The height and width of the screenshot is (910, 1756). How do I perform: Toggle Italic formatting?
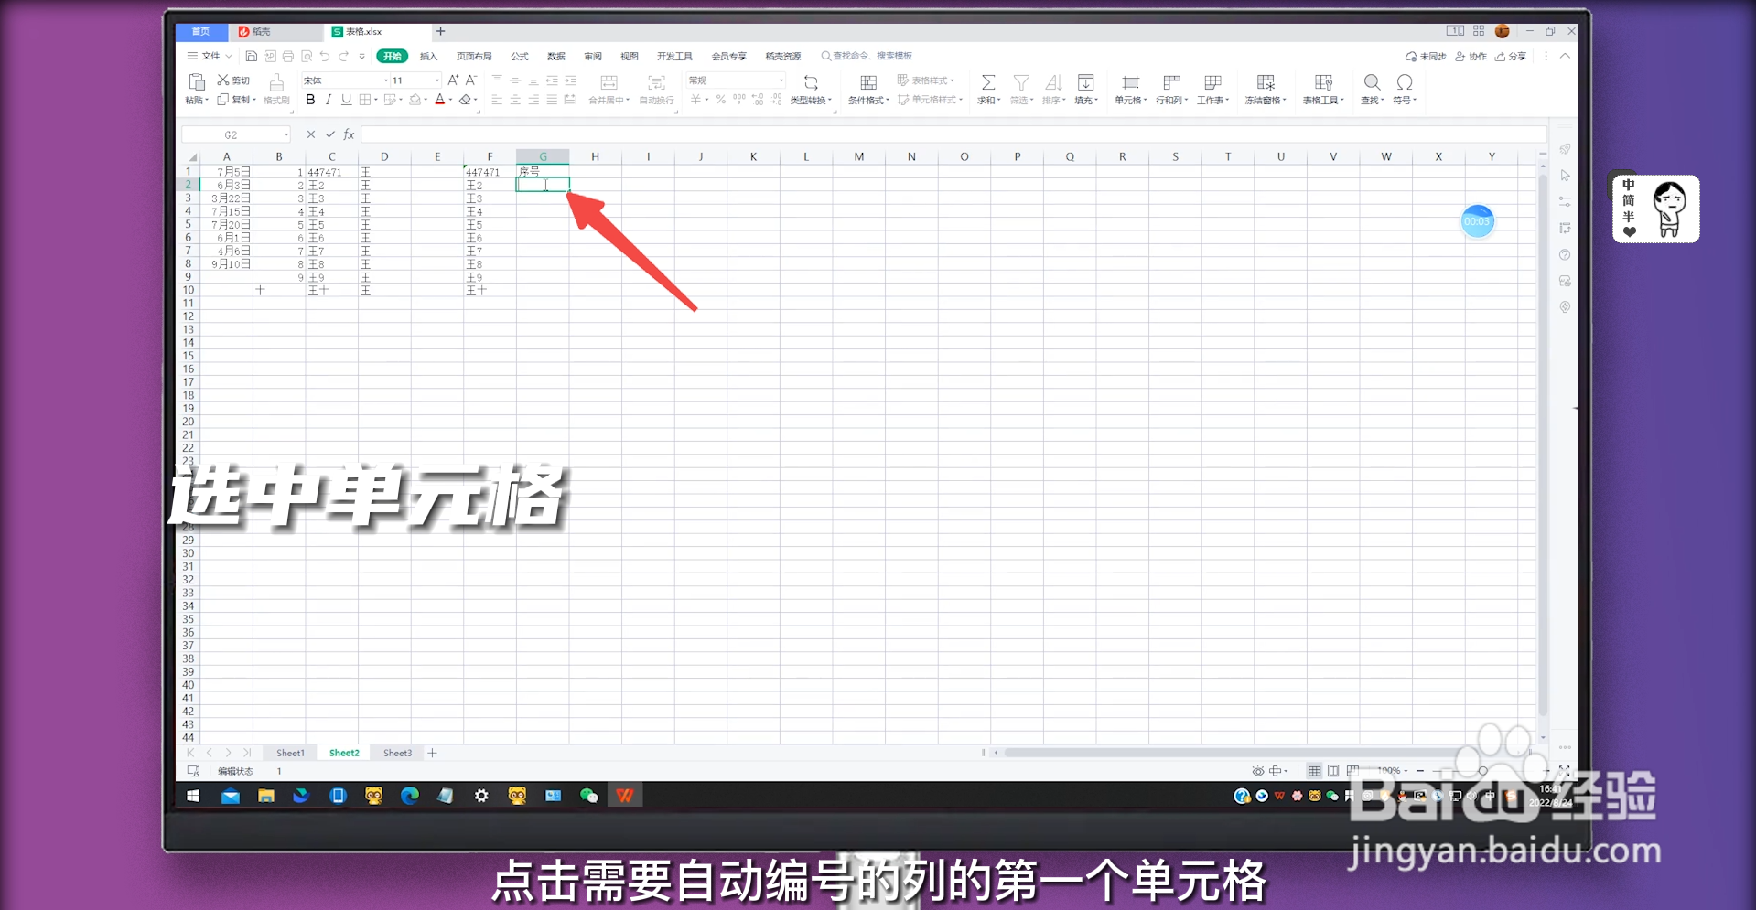tap(328, 100)
